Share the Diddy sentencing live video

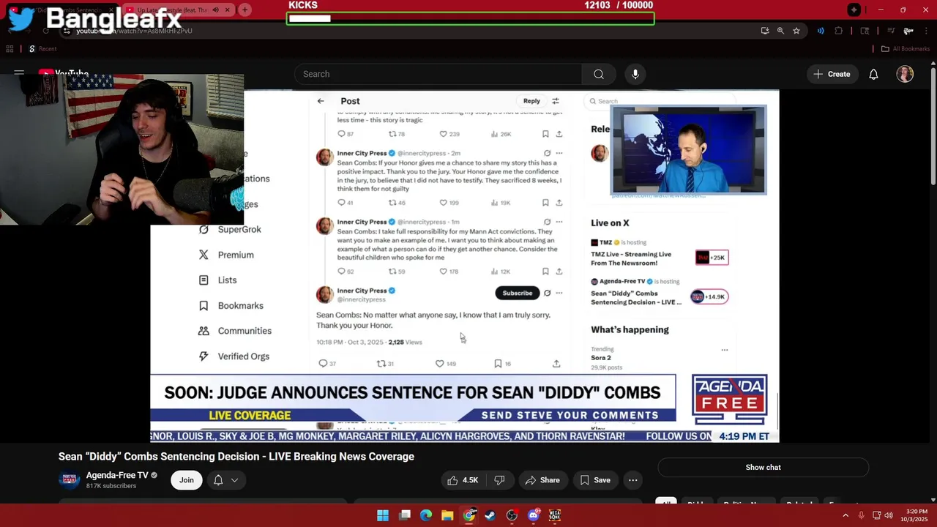click(x=542, y=480)
